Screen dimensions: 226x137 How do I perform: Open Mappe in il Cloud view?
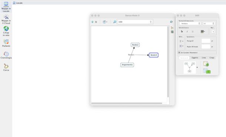(x=6, y=19)
